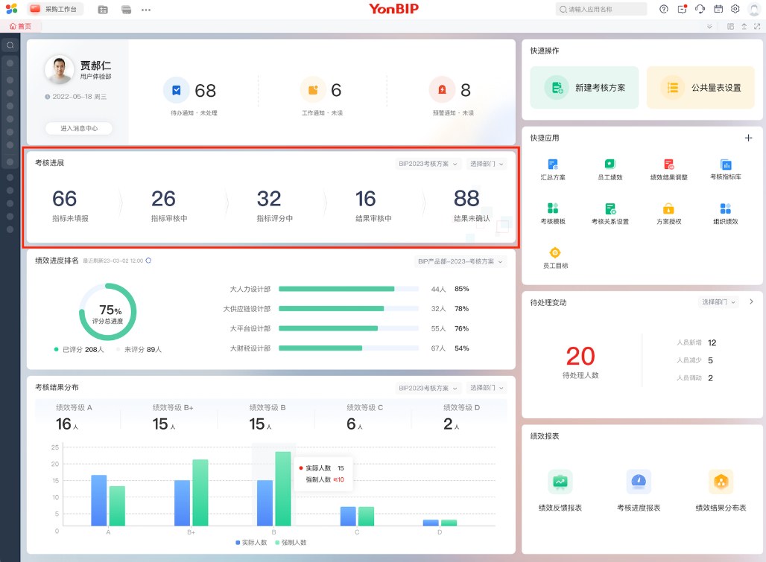Expand BIP产品部-2023-考核方案 dropdown
Screen dimensions: 766x562
(460, 261)
